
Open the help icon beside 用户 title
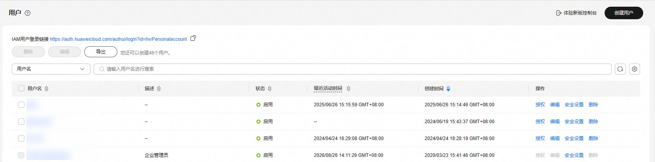coord(28,13)
